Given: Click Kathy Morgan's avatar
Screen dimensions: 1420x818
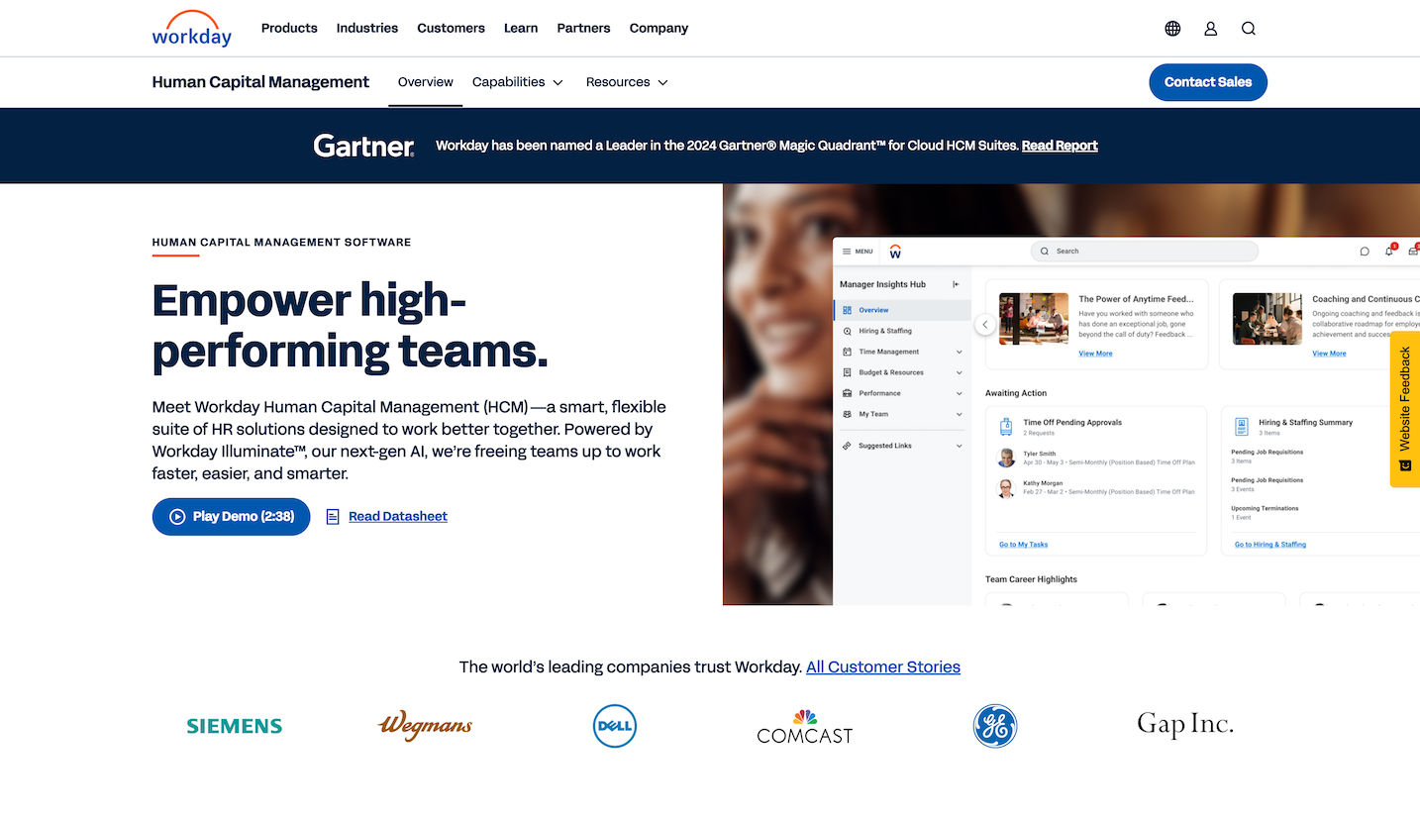Looking at the screenshot, I should pos(1006,487).
